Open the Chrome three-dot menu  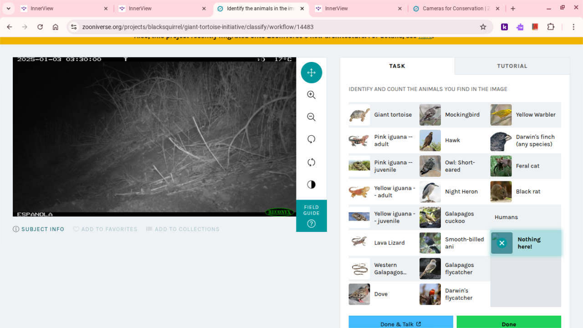(x=573, y=27)
